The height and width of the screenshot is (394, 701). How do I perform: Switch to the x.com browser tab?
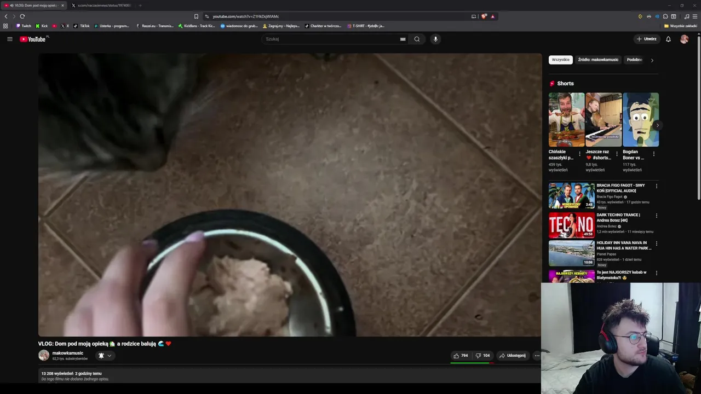[102, 5]
